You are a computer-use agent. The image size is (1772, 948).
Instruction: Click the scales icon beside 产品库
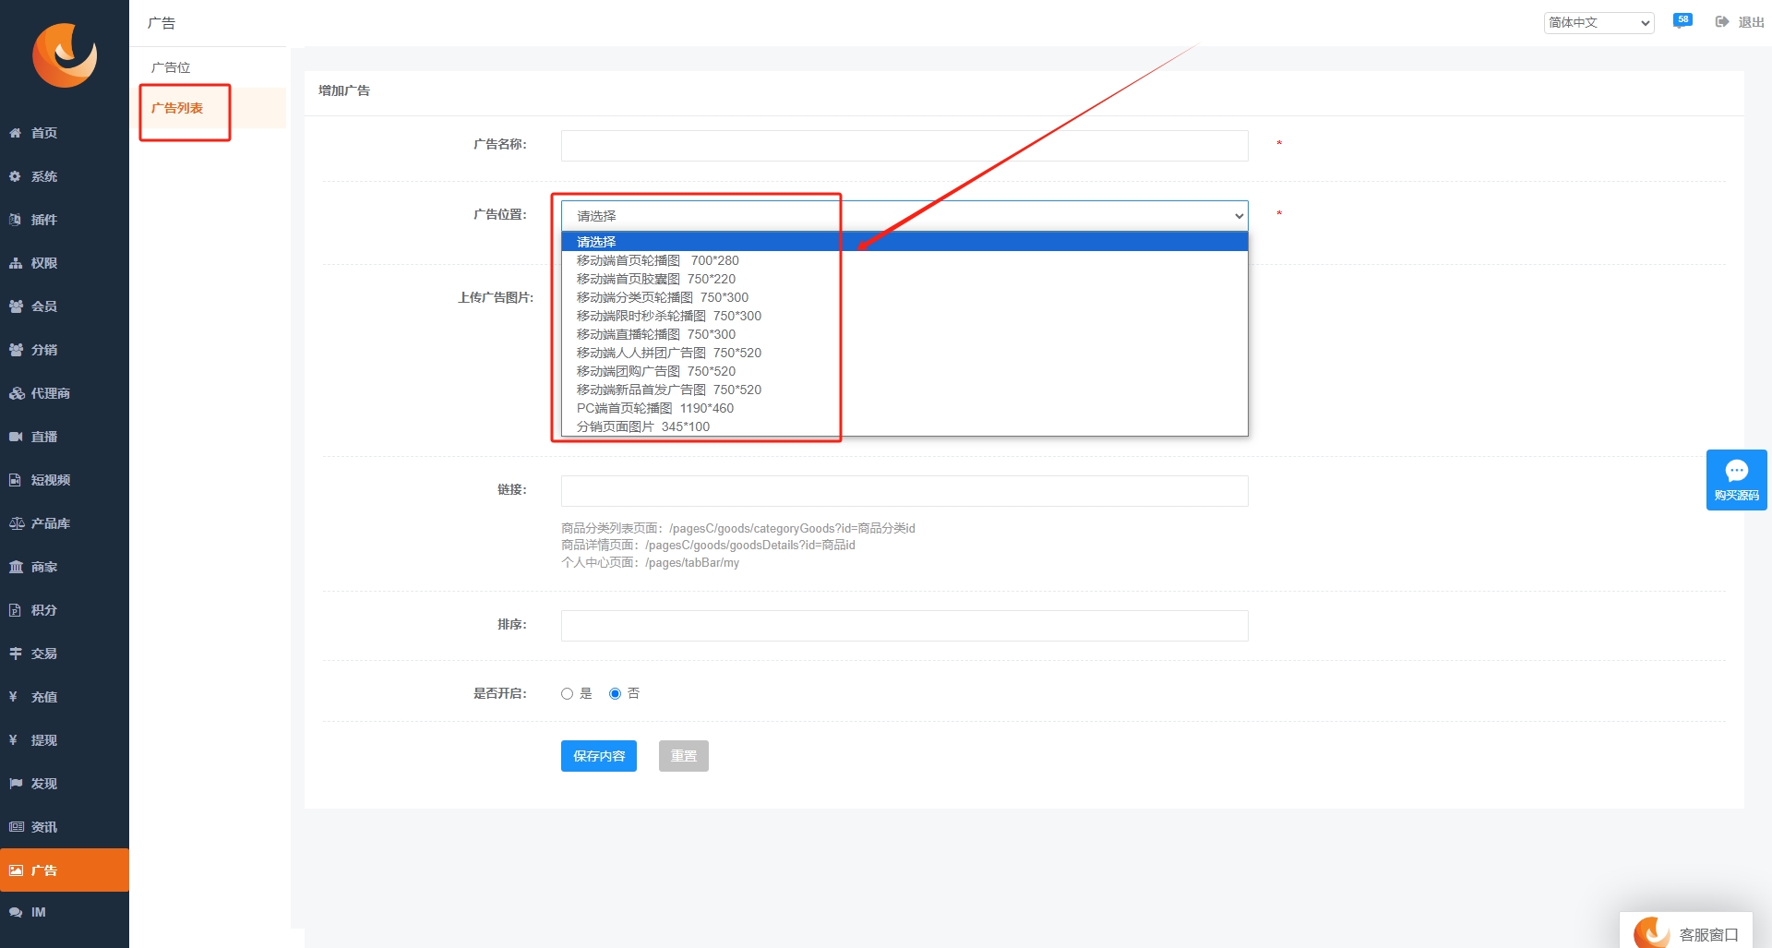(x=17, y=523)
